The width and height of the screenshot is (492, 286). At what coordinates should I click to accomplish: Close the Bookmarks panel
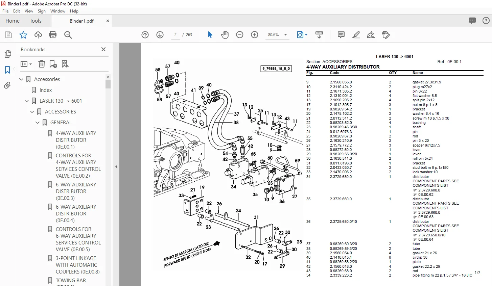tap(103, 49)
